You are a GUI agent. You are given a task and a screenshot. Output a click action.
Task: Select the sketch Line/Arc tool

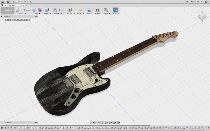[23, 10]
